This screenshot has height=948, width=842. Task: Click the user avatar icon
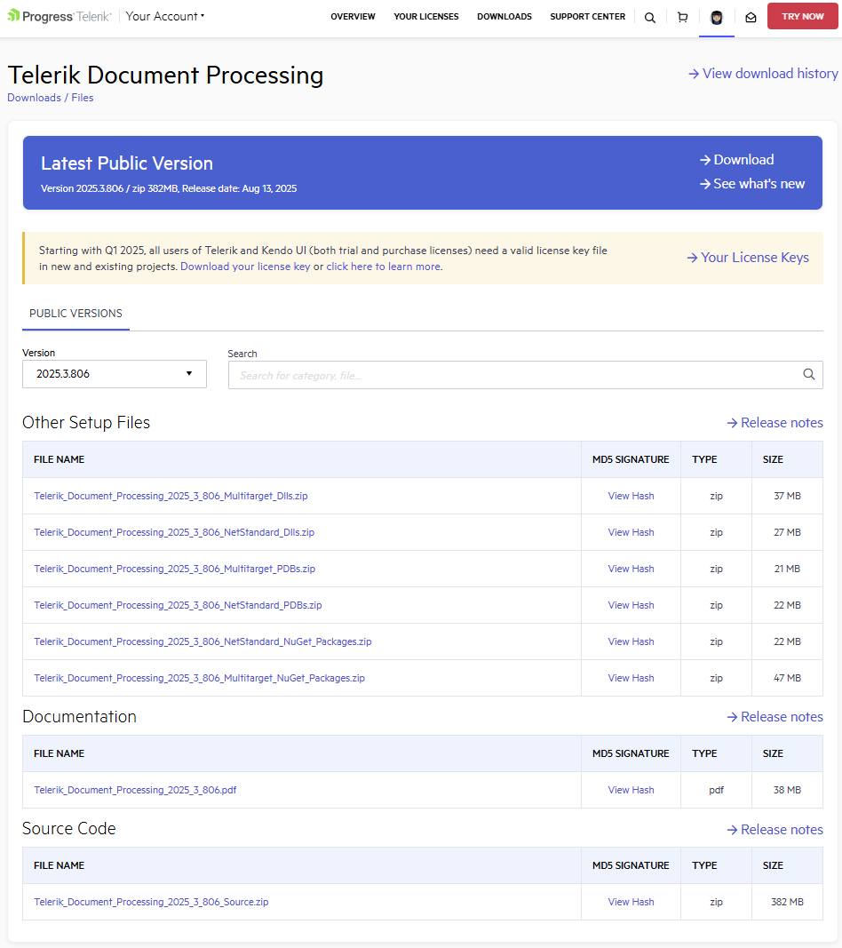[716, 16]
